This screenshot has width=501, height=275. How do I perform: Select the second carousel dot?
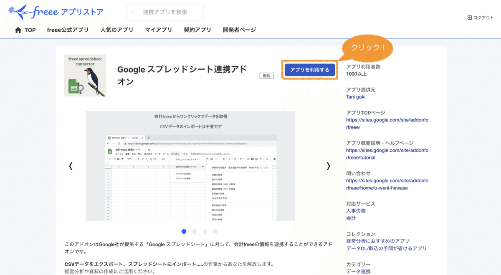(195, 231)
